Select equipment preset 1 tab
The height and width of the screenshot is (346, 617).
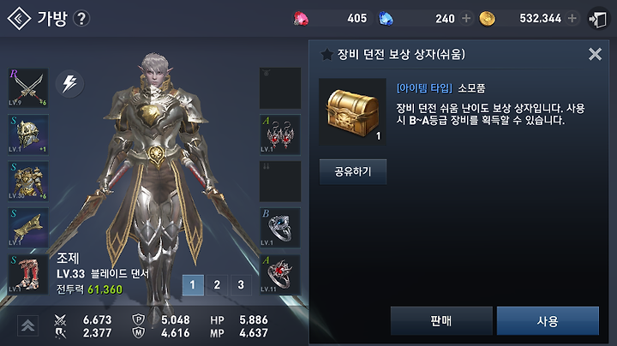coord(193,284)
